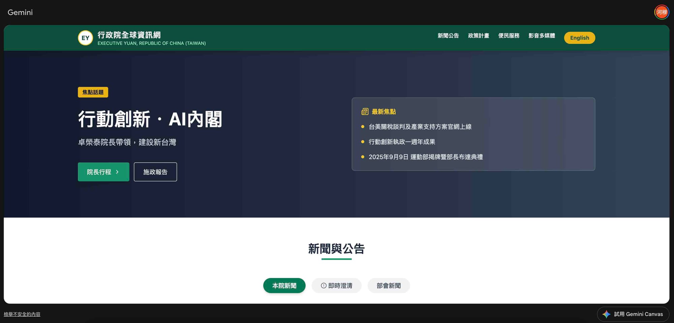Image resolution: width=674 pixels, height=323 pixels.
Task: Click the chevron arrow in 院長行程 button
Action: pos(117,172)
